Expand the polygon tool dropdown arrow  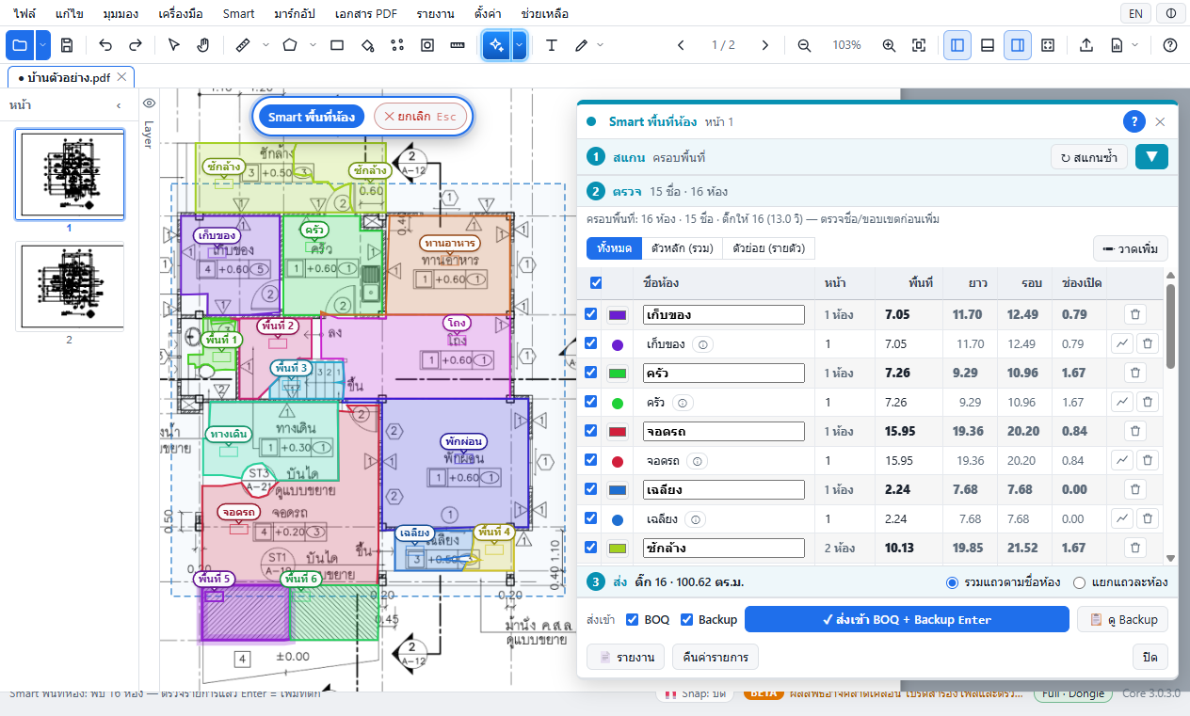pos(313,45)
